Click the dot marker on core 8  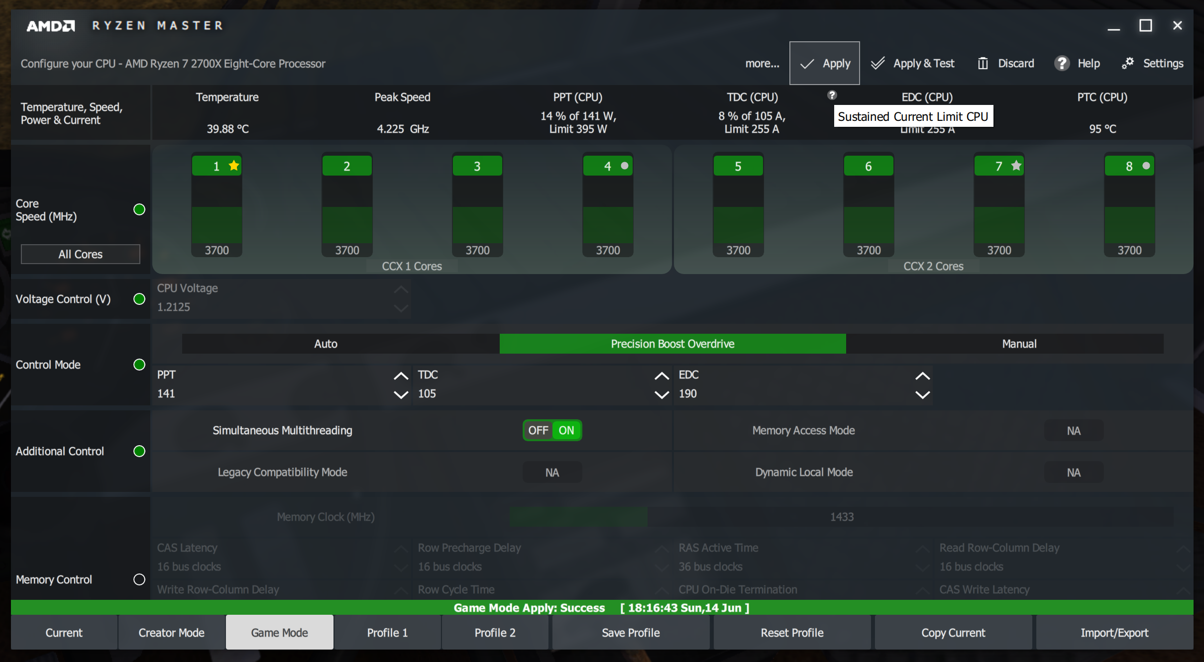[x=1146, y=166]
